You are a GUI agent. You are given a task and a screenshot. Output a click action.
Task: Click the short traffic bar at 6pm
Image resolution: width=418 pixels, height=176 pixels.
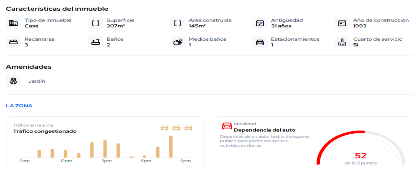tap(145, 157)
